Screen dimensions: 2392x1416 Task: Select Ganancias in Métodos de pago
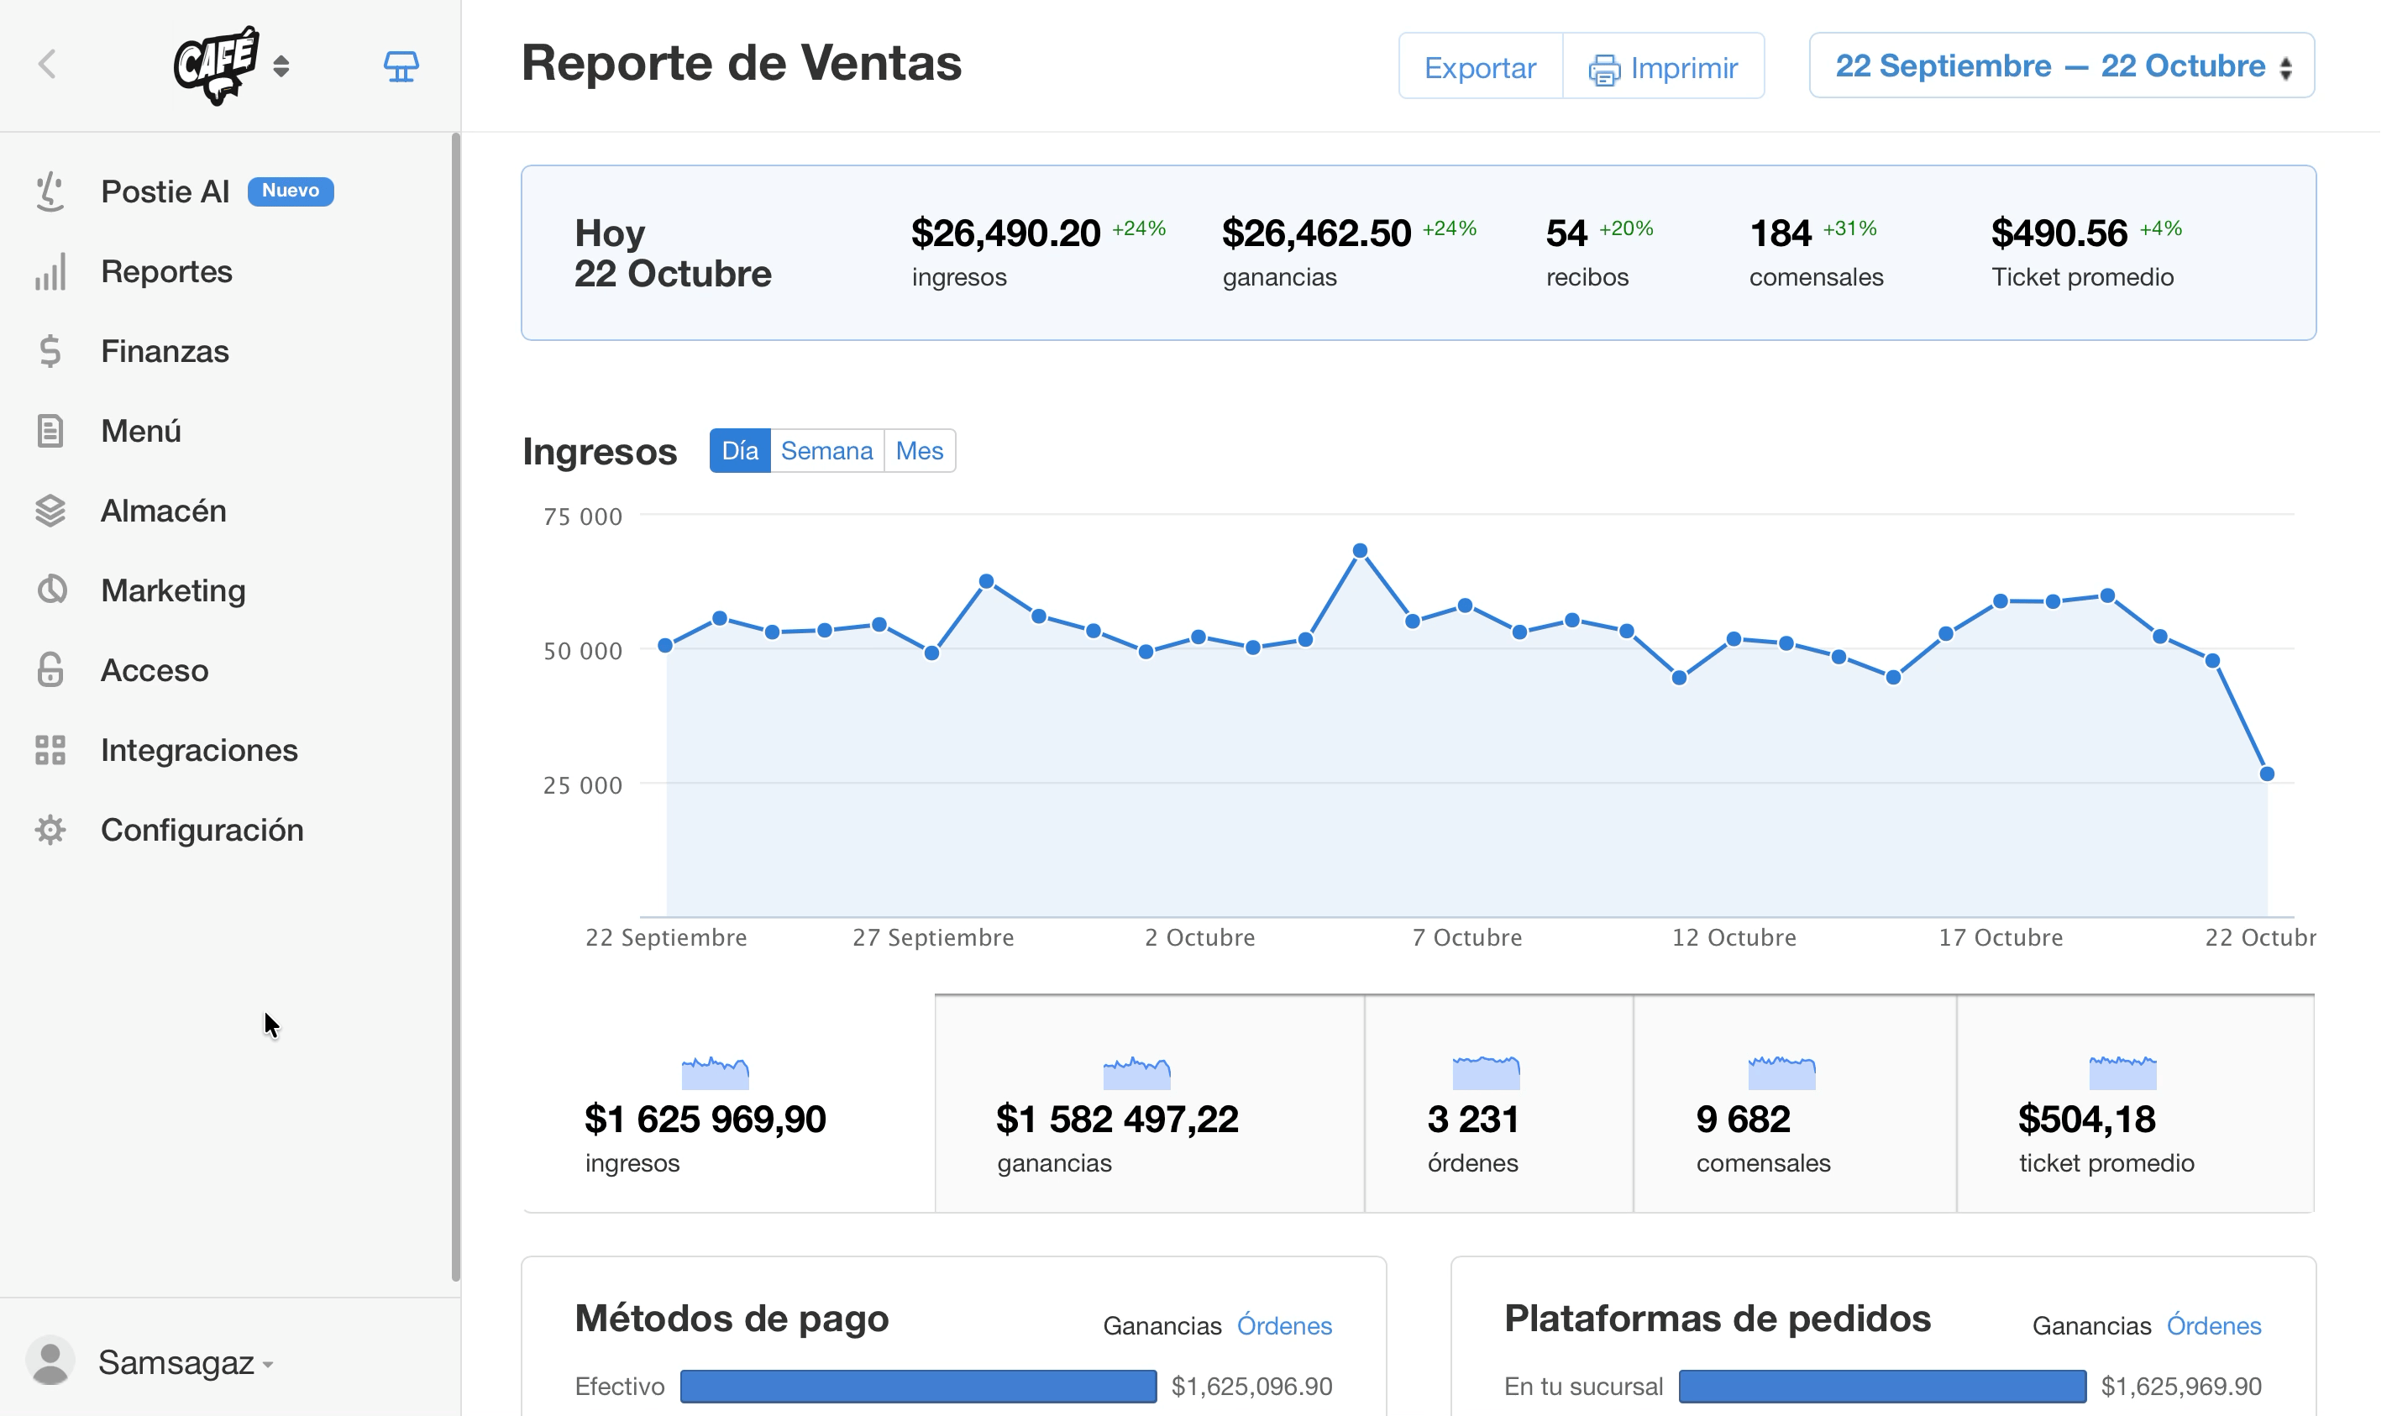[1162, 1325]
